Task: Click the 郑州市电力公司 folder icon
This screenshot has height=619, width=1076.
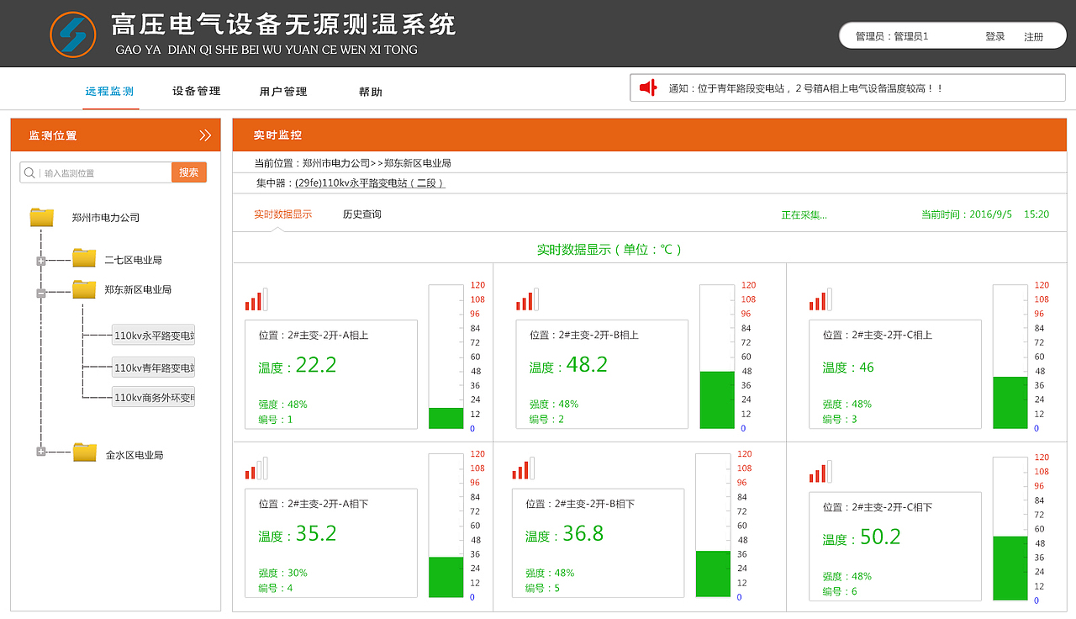Action: coord(41,216)
